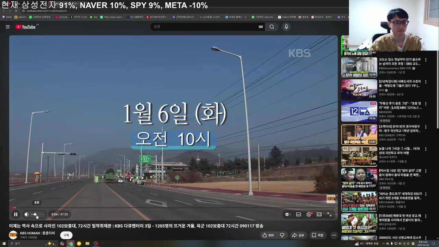439x247 pixels.
Task: Open the 필링업 bookmark
Action: [x=304, y=17]
